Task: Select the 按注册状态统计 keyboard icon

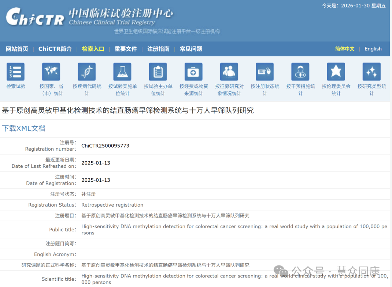Action: pyautogui.click(x=265, y=72)
